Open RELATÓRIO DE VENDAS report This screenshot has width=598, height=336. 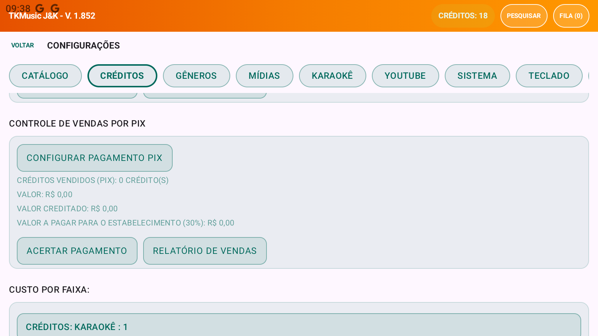[205, 251]
